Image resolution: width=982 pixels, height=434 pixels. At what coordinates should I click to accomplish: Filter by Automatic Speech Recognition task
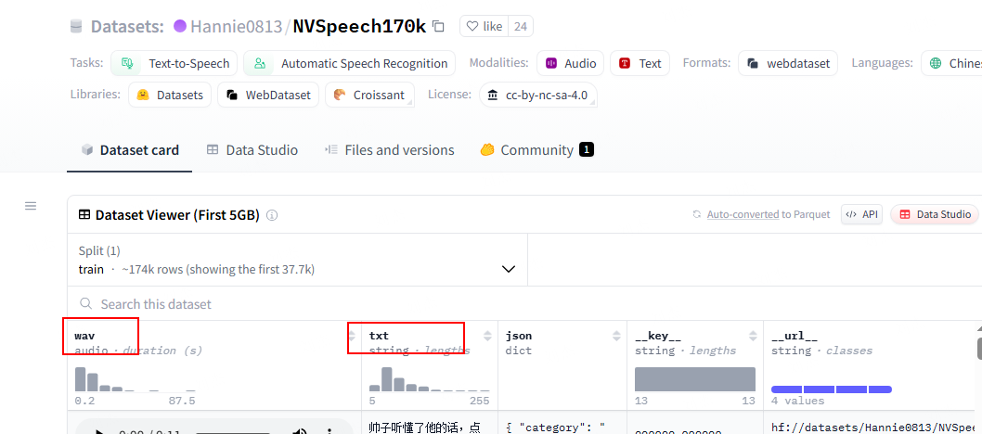[x=350, y=63]
